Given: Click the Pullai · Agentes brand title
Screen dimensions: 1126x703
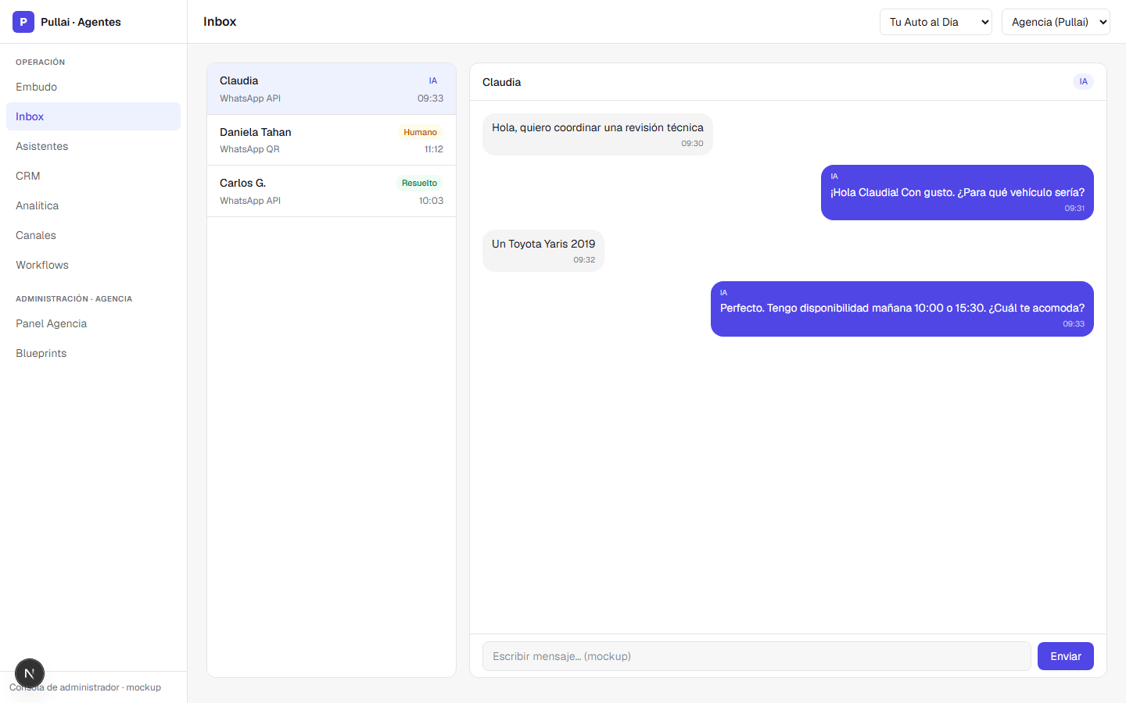Looking at the screenshot, I should click(x=81, y=22).
